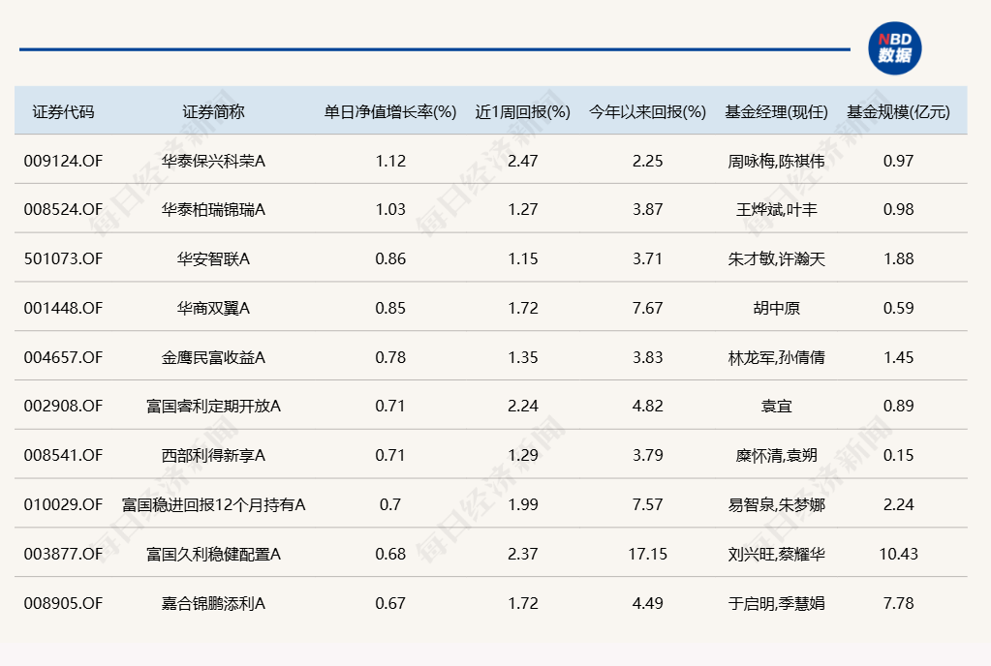Click fund name 华泰柏瑞锦瑞A

click(214, 210)
